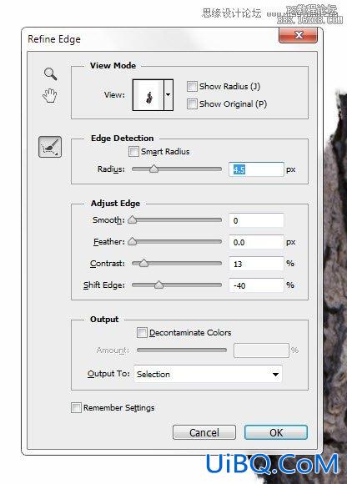Click the Contrast value field showing 13
The width and height of the screenshot is (347, 484).
(256, 264)
